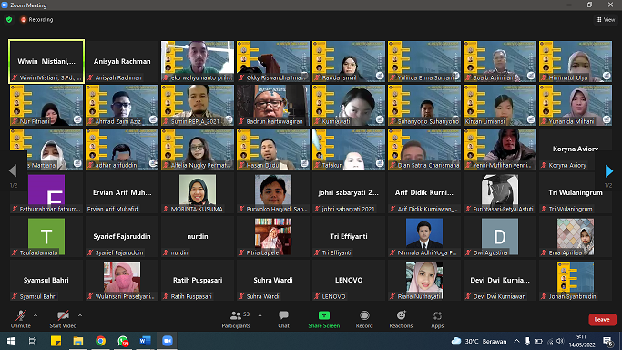The image size is (622, 350).
Task: Open Microsoft Word from taskbar
Action: pyautogui.click(x=145, y=341)
